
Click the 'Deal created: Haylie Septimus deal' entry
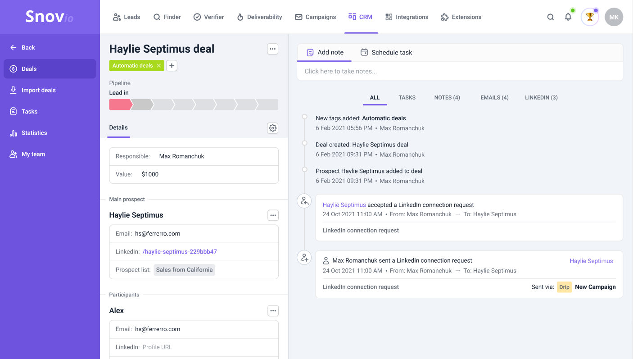362,145
